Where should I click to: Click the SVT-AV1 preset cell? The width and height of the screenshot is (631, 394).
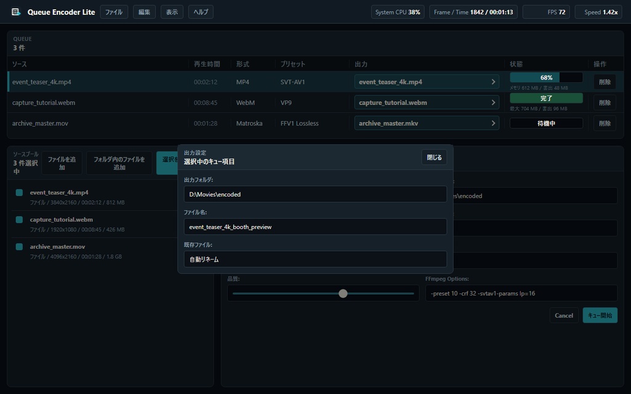tap(293, 82)
